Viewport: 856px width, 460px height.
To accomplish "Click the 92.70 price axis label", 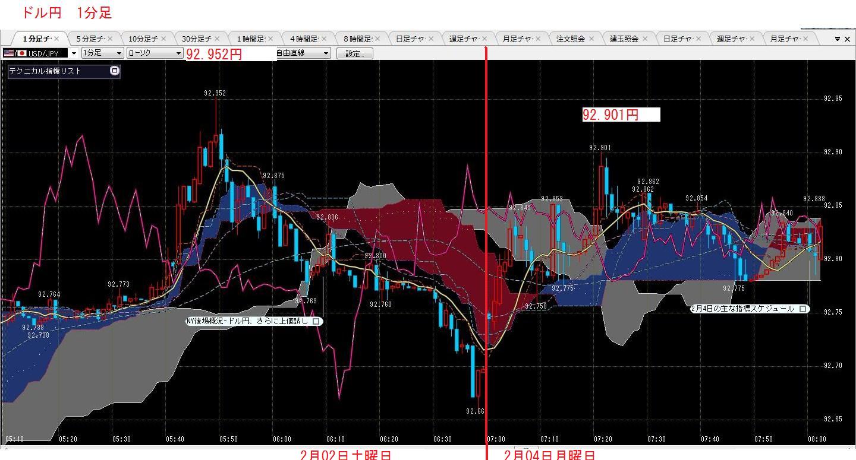I will (x=833, y=366).
